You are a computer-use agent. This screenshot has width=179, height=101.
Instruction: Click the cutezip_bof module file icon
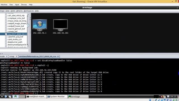tap(6, 31)
